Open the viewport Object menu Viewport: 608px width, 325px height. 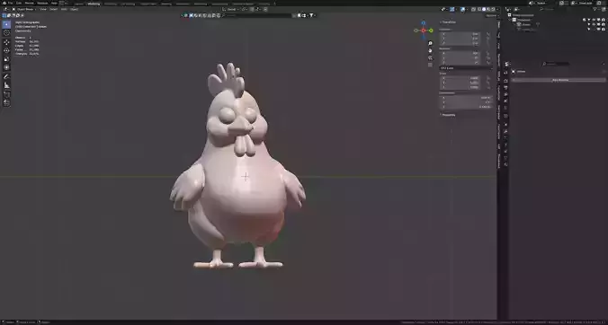coord(74,9)
